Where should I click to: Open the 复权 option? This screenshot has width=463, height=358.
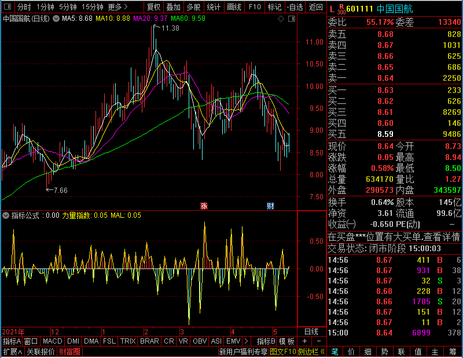pos(153,7)
